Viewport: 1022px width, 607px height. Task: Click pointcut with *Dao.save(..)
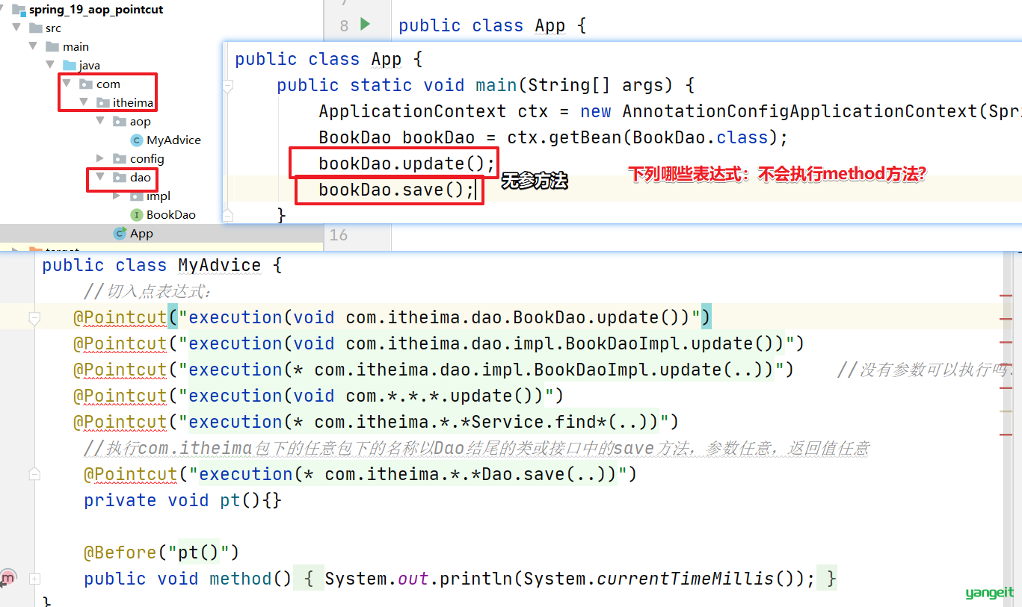pos(360,474)
